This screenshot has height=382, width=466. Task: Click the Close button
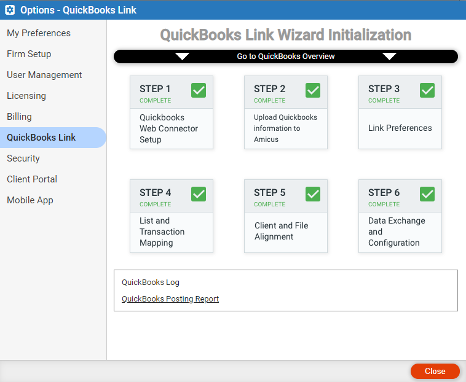coord(435,371)
